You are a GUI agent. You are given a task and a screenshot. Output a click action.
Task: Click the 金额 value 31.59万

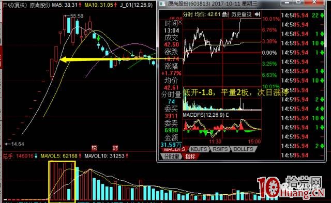(171, 145)
